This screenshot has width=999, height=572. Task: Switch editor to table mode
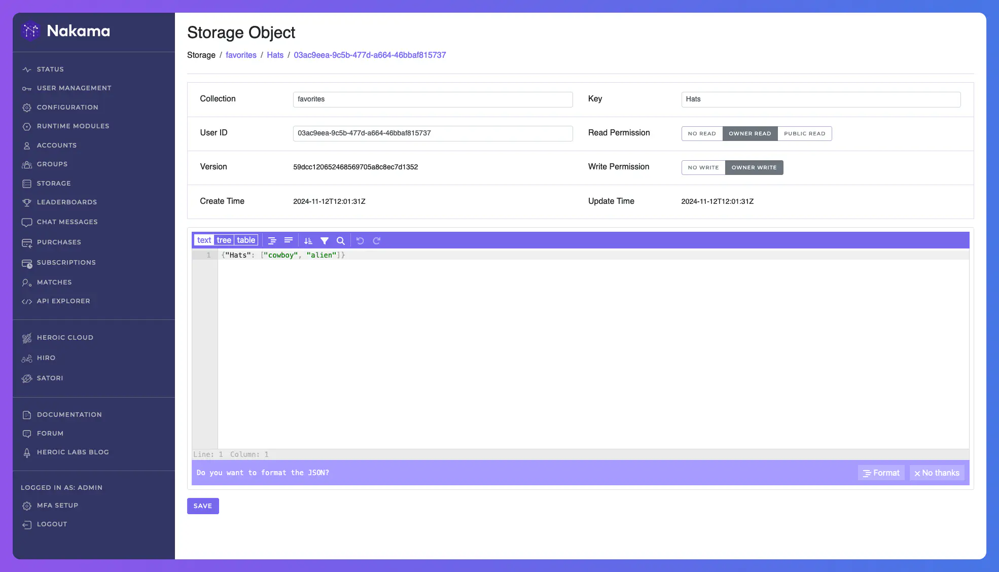[246, 240]
